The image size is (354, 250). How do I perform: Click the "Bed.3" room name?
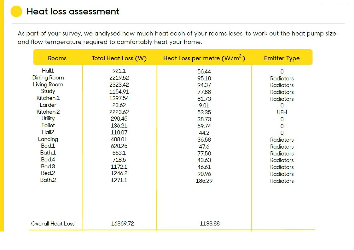click(48, 166)
